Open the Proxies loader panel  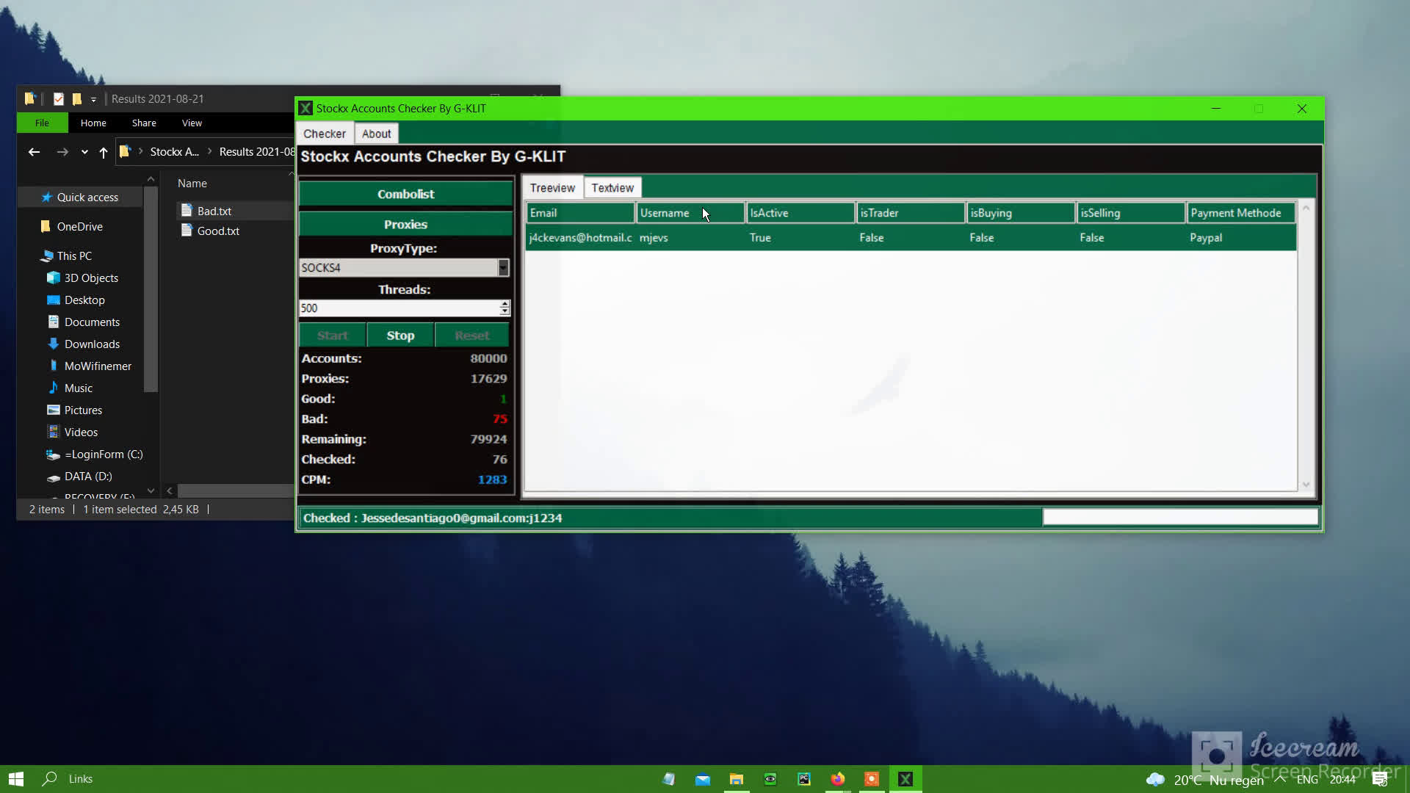pos(405,224)
